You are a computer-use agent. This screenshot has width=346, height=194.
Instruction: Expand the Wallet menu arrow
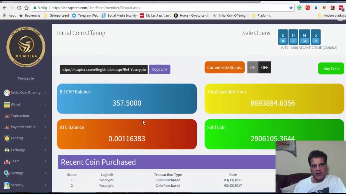[45, 104]
